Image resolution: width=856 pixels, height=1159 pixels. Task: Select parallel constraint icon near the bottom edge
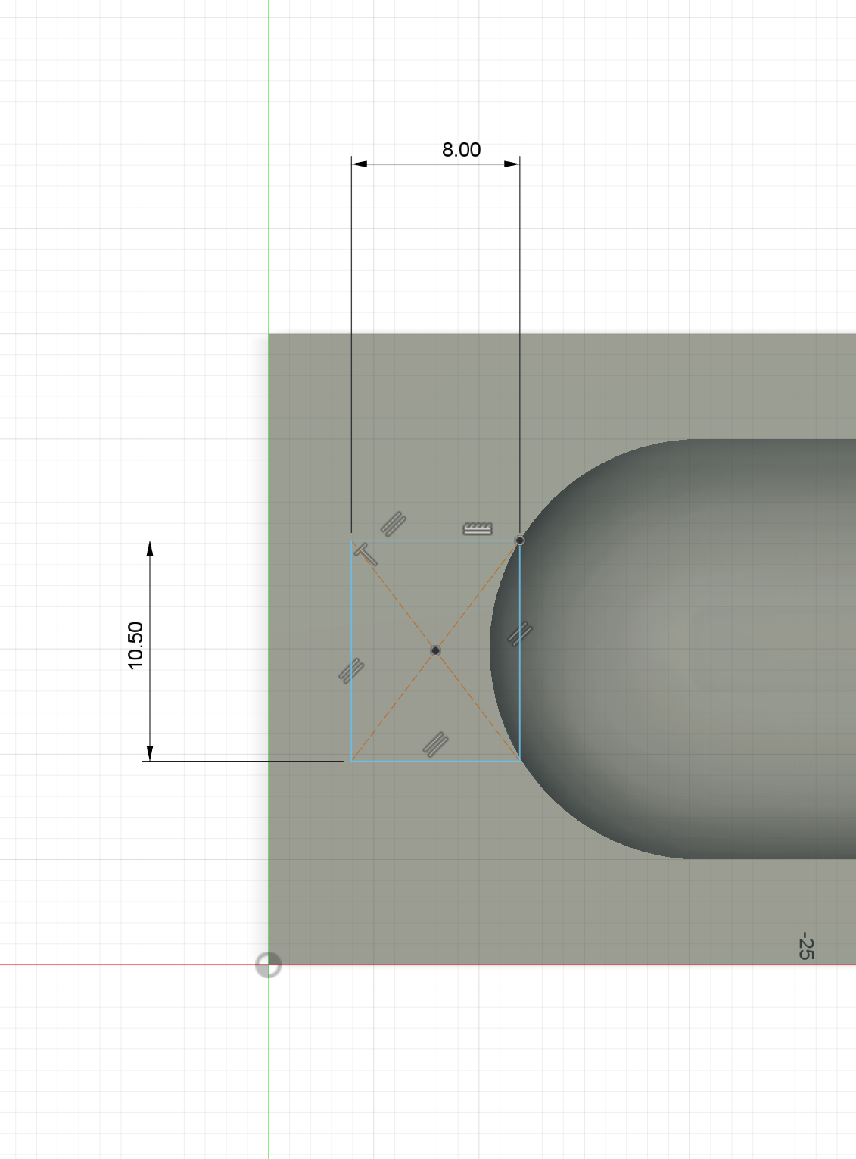[x=435, y=744]
